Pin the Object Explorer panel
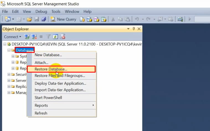This screenshot has width=210, height=131. pos(134,29)
